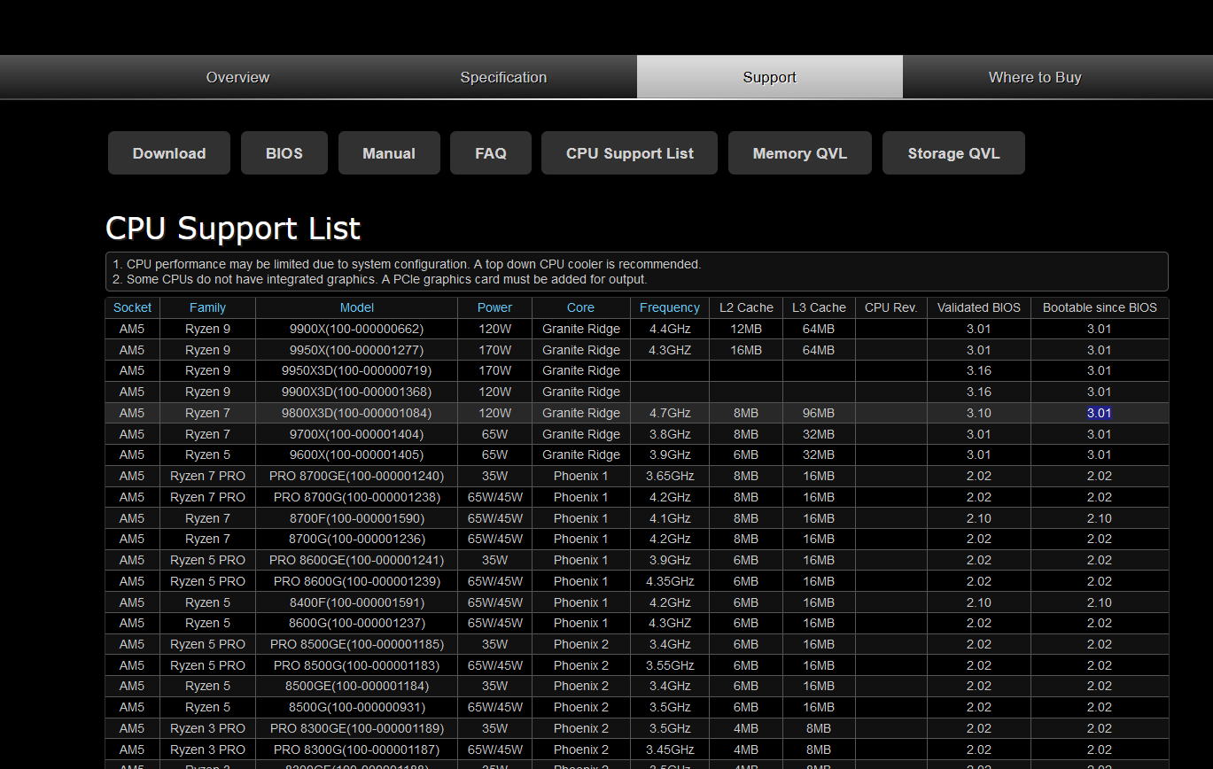
Task: Click the 2.10 Validated BIOS for 8700F
Action: pos(979,518)
